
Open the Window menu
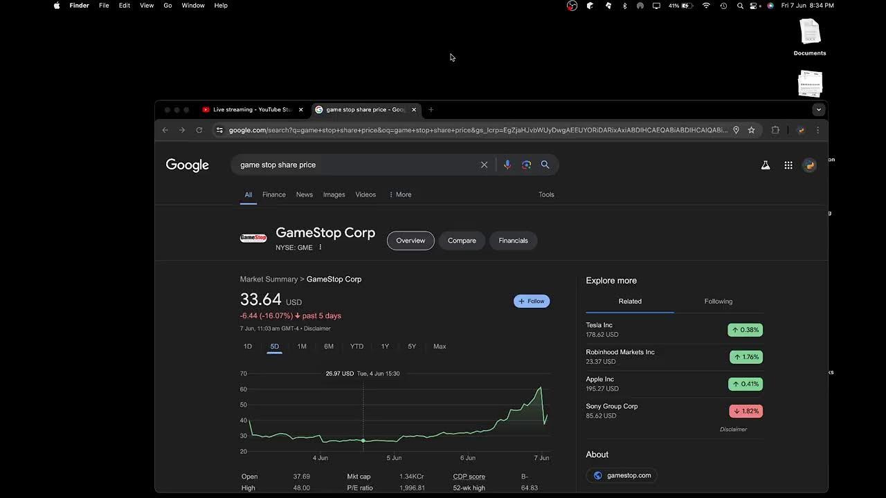(x=193, y=6)
